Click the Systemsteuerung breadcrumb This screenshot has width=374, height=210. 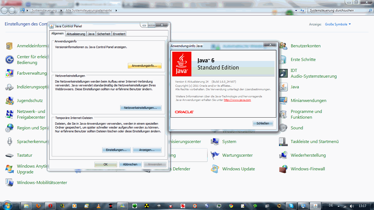pos(44,10)
